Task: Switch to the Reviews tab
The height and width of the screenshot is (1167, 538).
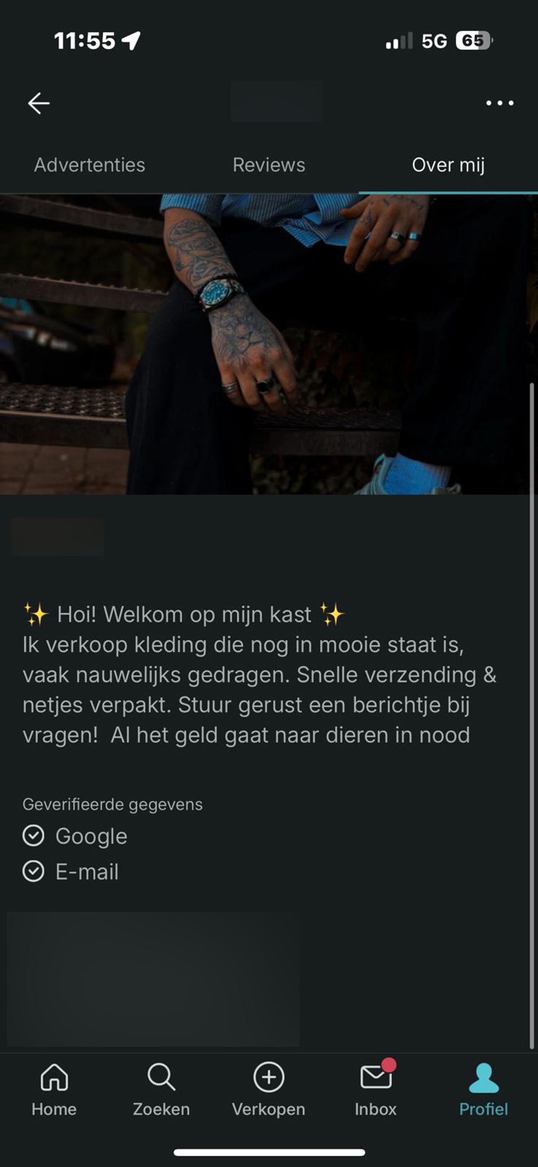Action: pyautogui.click(x=269, y=165)
